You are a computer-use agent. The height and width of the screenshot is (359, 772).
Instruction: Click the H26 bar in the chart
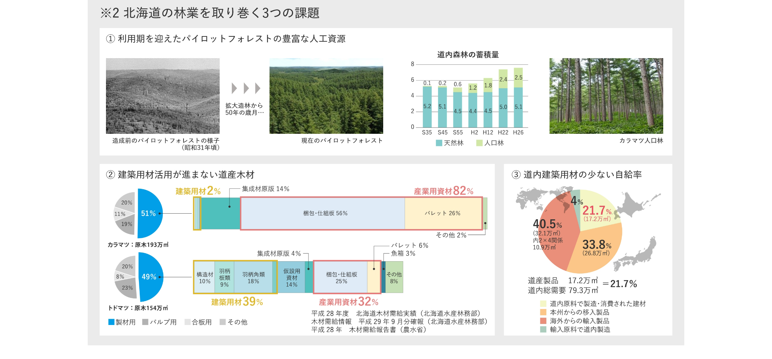point(518,97)
